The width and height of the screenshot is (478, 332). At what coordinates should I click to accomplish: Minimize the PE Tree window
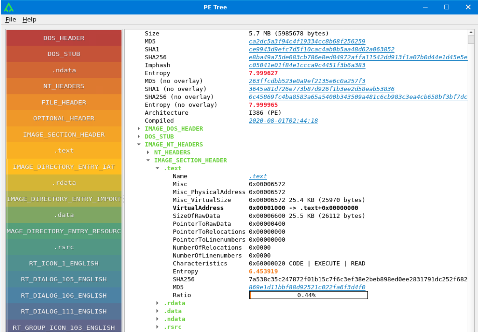(x=425, y=7)
